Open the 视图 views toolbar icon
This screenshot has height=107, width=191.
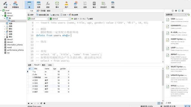pyautogui.click(x=38, y=5)
